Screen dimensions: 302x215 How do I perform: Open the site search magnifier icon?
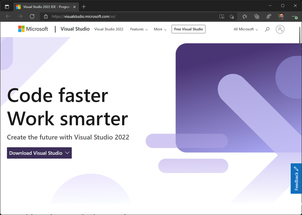click(267, 29)
